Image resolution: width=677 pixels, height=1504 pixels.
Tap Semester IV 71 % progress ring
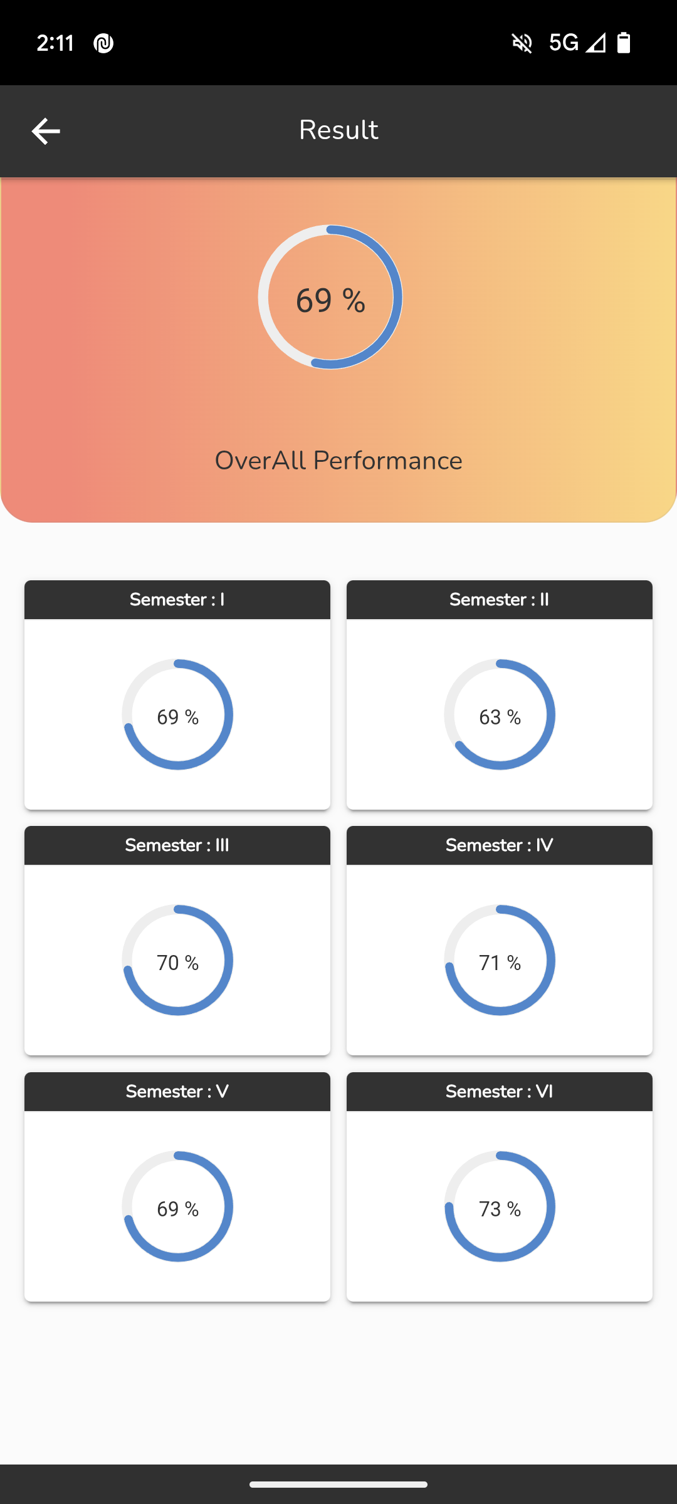pyautogui.click(x=500, y=960)
